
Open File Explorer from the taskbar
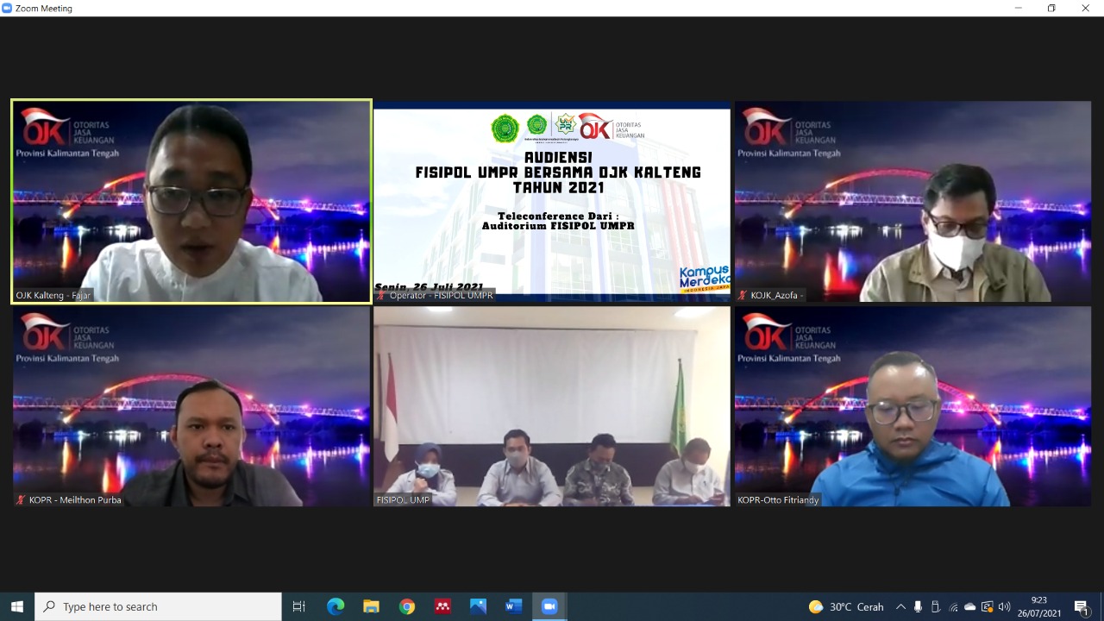pos(371,606)
